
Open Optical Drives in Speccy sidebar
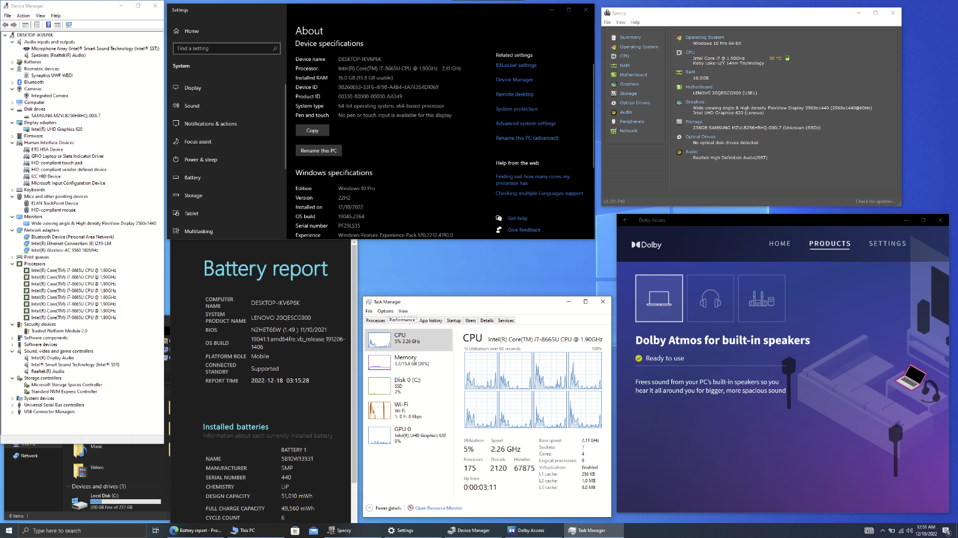[x=635, y=103]
